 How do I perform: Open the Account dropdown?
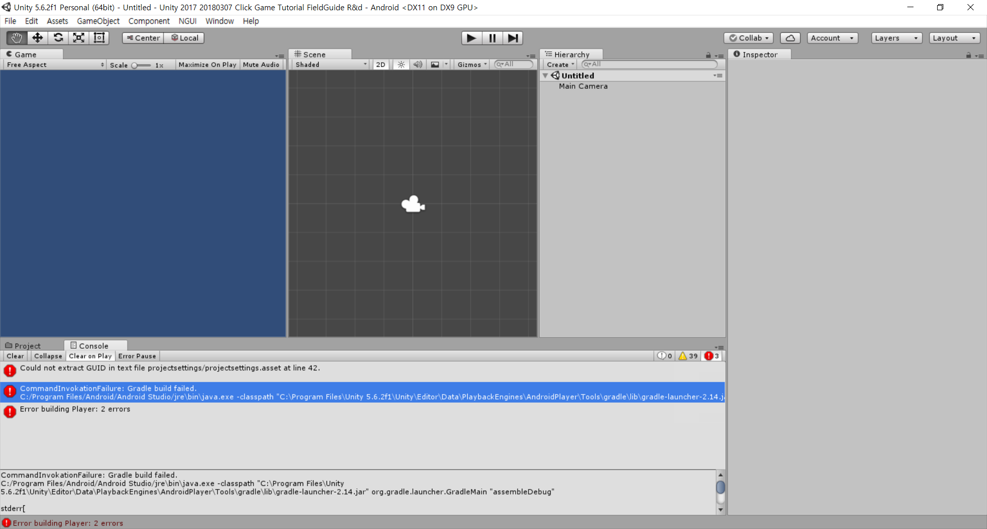click(832, 38)
